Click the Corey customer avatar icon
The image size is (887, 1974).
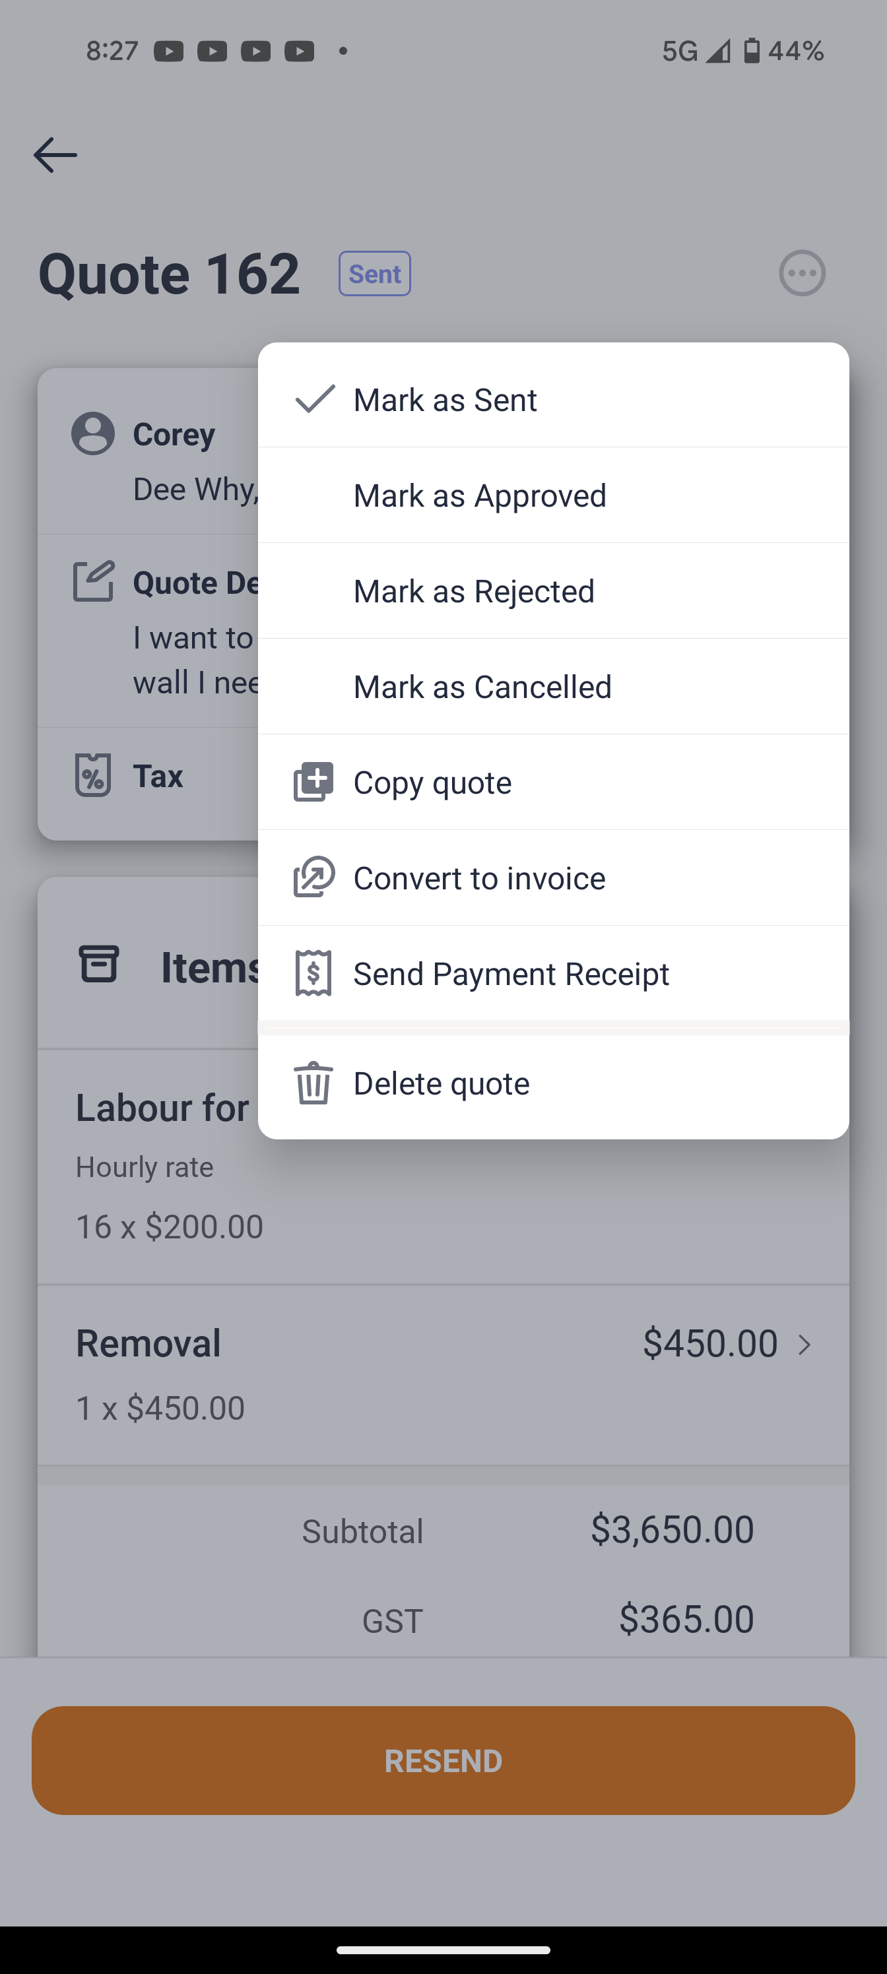pyautogui.click(x=93, y=433)
